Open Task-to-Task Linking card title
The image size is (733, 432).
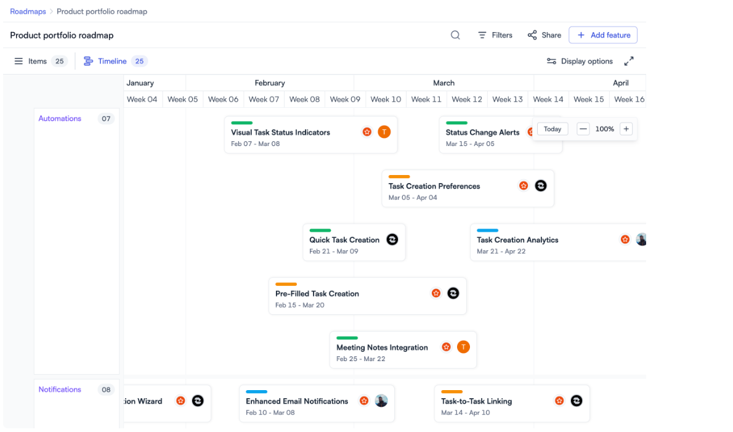click(x=476, y=401)
